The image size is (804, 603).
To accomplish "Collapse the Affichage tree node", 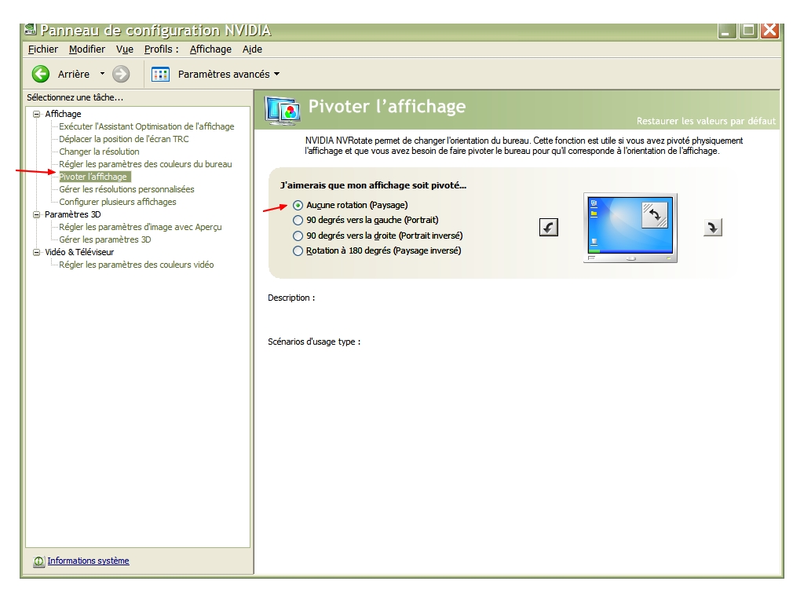I will [36, 114].
